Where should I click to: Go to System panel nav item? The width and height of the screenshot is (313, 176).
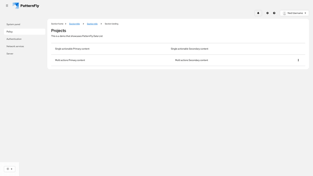pyautogui.click(x=25, y=24)
